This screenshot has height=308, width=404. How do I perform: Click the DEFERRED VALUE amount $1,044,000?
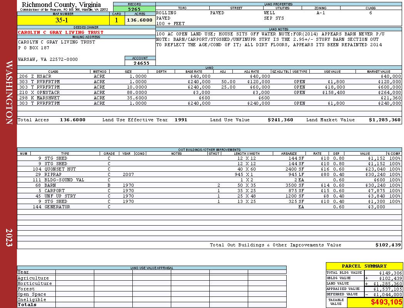(387, 295)
